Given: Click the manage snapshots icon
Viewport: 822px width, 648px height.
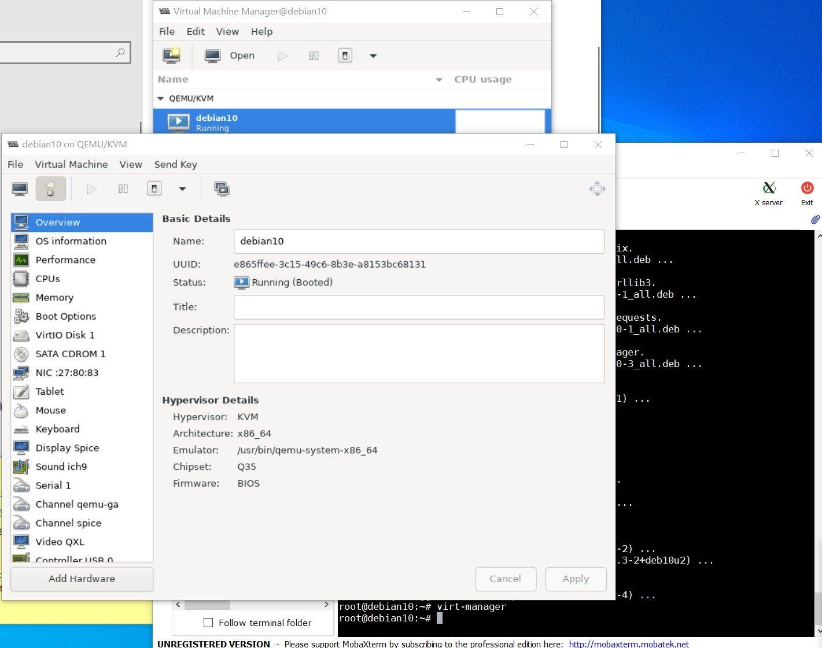Looking at the screenshot, I should pyautogui.click(x=222, y=189).
